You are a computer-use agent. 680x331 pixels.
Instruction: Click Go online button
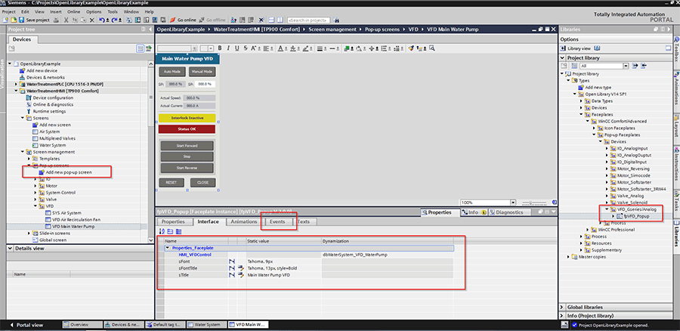click(x=183, y=20)
